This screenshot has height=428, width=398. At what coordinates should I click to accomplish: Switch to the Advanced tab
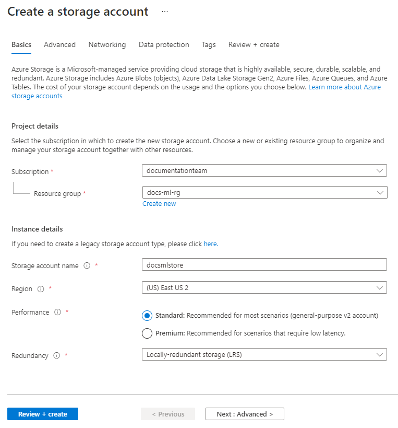(x=59, y=45)
